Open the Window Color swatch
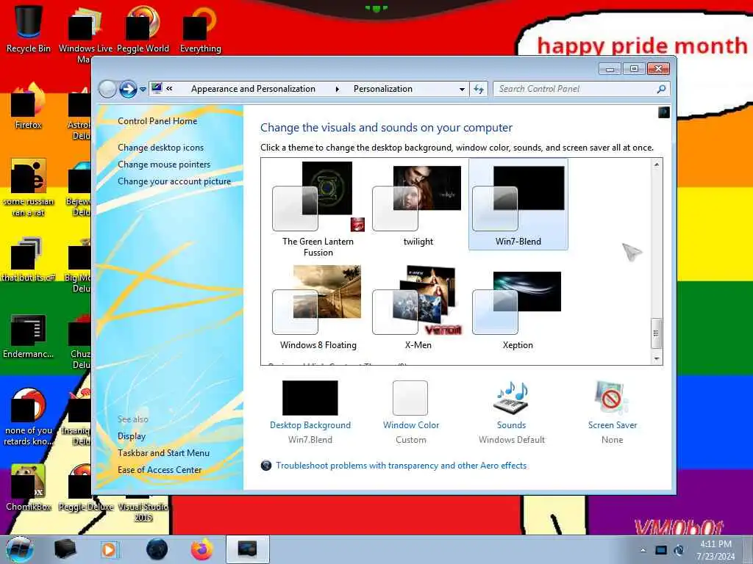753x564 pixels. pyautogui.click(x=410, y=398)
